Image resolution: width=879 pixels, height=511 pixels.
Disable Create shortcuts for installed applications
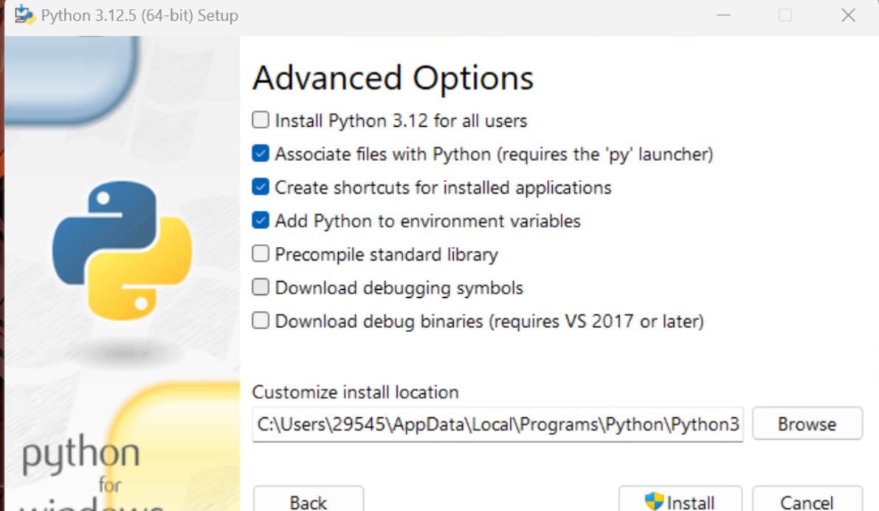point(261,187)
